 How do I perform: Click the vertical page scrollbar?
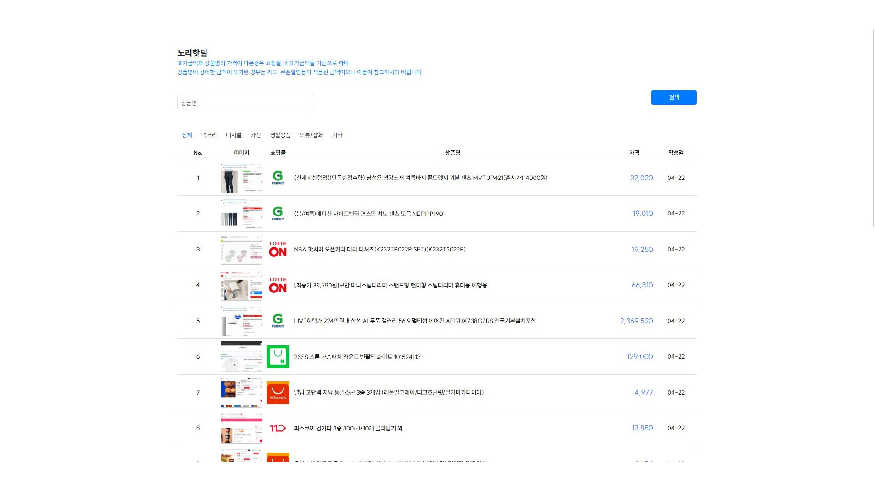pyautogui.click(x=873, y=128)
